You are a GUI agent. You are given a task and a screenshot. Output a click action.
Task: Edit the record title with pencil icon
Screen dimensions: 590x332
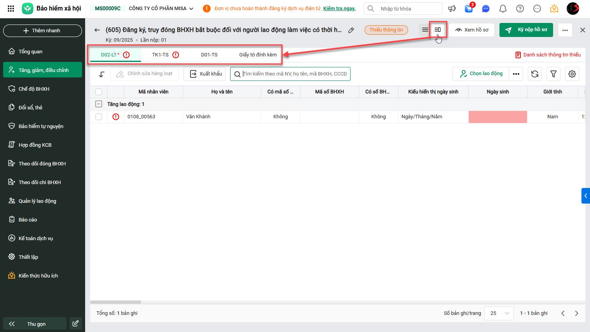click(x=351, y=30)
